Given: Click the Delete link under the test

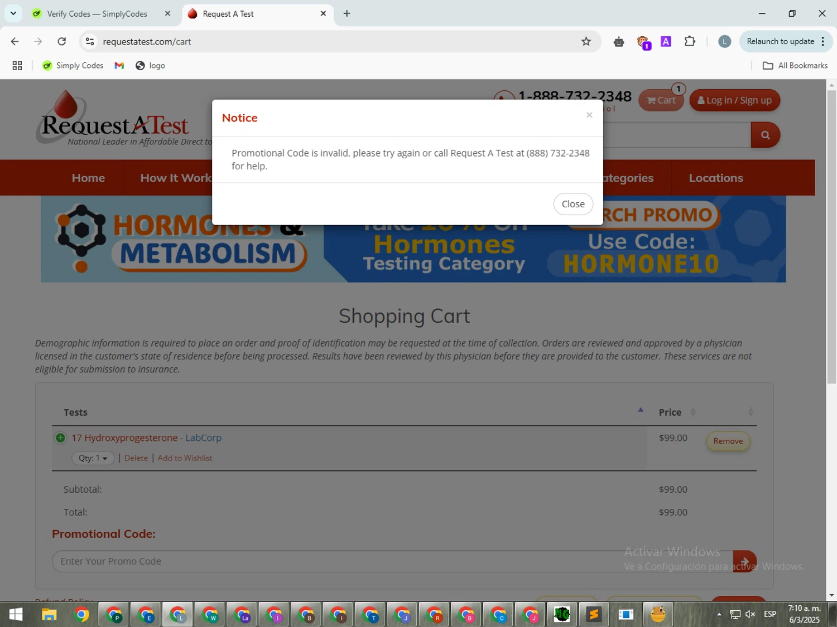Looking at the screenshot, I should 136,458.
